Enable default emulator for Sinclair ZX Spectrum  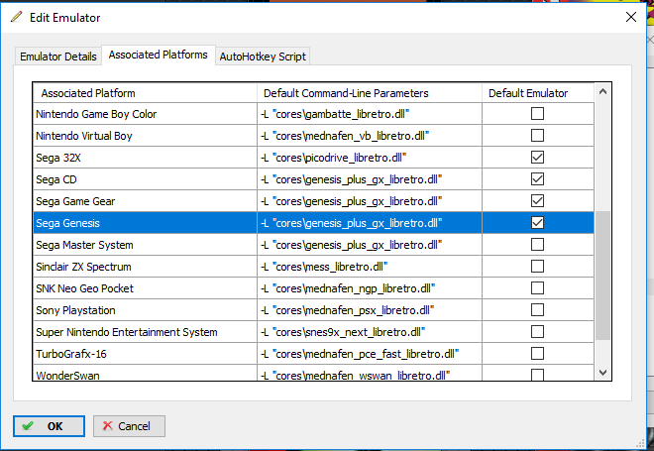(537, 267)
